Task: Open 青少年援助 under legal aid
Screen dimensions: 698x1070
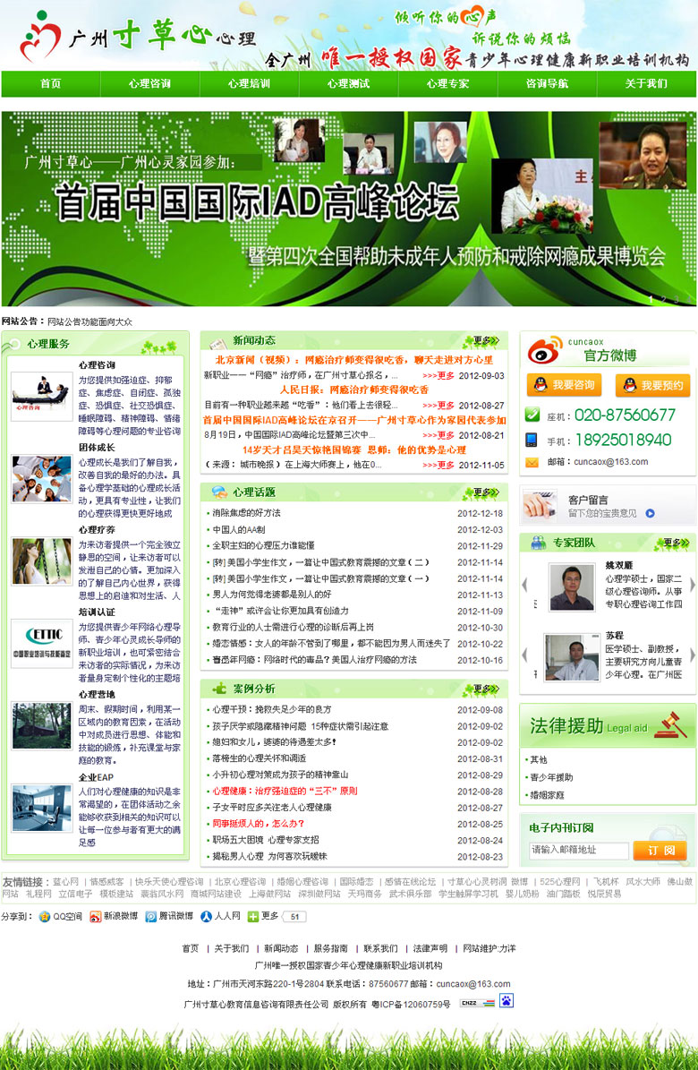Action: point(551,777)
